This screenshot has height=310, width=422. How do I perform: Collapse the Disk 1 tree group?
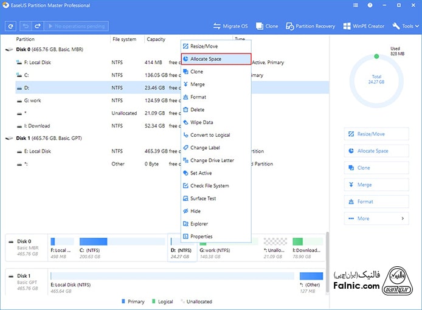pyautogui.click(x=7, y=139)
